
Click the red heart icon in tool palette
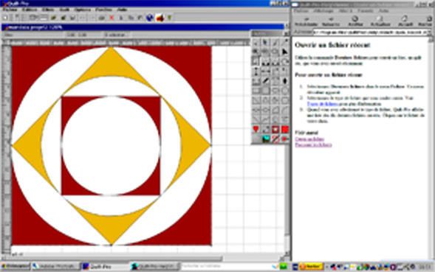[256, 129]
